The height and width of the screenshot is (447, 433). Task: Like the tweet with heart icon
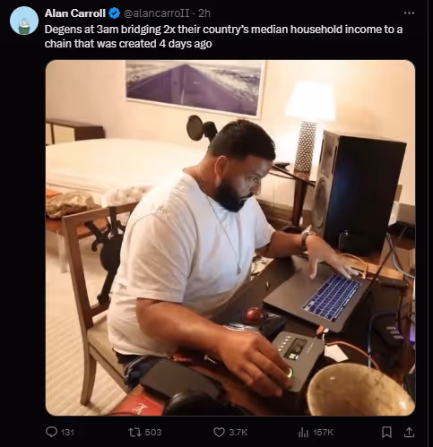pos(219,432)
